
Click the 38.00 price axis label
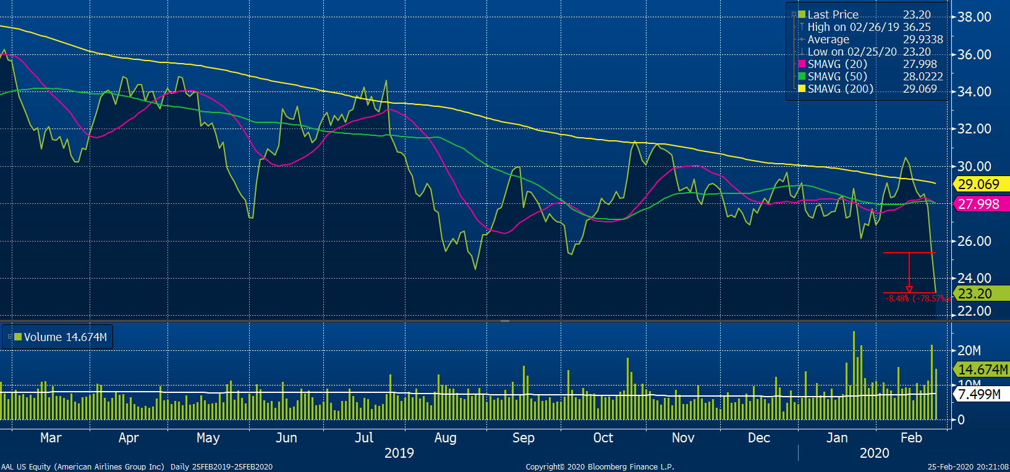click(x=974, y=17)
